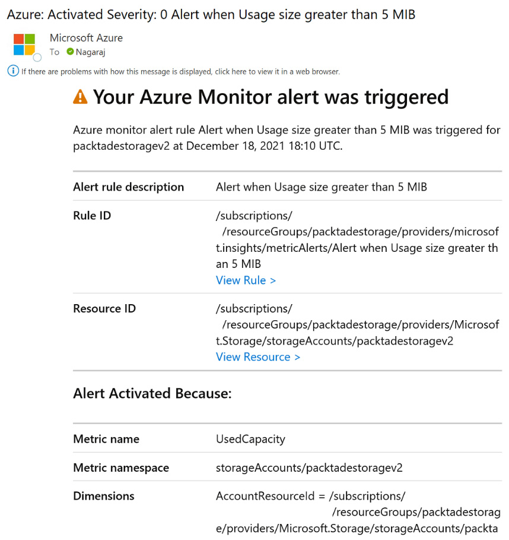
Task: Click the Microsoft logo sender avatar
Action: point(24,45)
